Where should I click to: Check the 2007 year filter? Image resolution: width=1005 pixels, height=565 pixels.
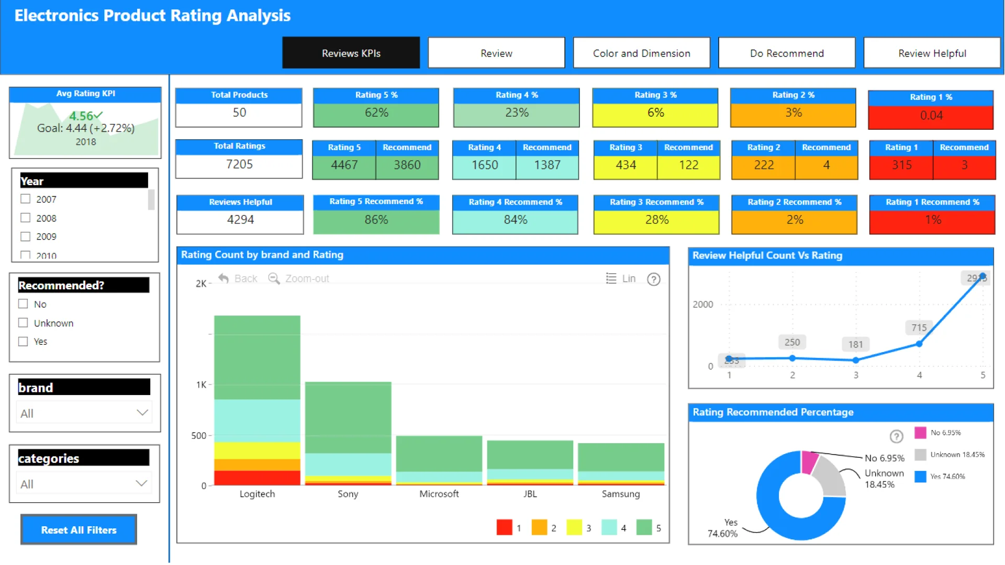25,199
